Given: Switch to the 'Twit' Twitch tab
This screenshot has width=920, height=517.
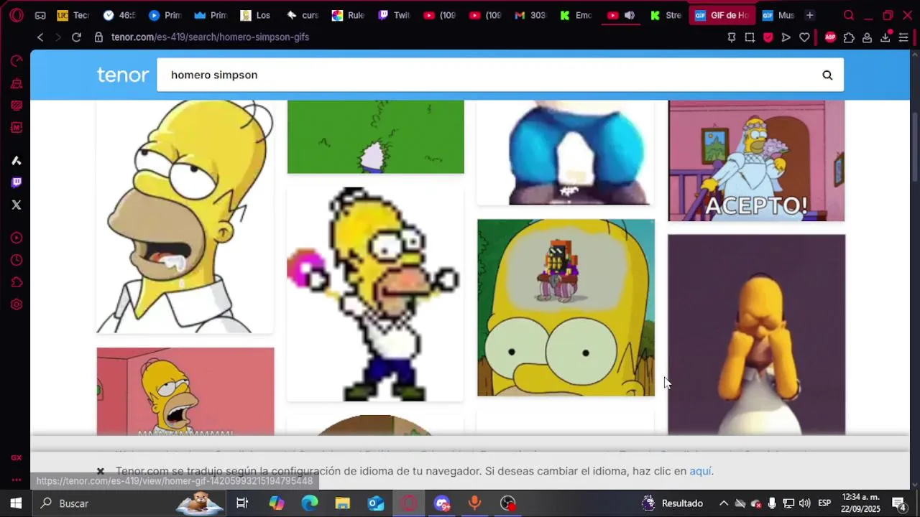Looking at the screenshot, I should [394, 15].
